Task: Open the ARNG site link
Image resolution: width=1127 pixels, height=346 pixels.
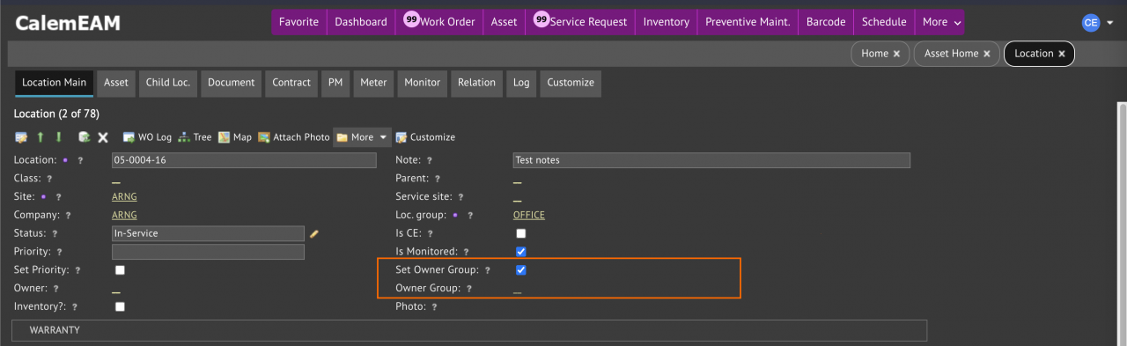Action: click(124, 196)
